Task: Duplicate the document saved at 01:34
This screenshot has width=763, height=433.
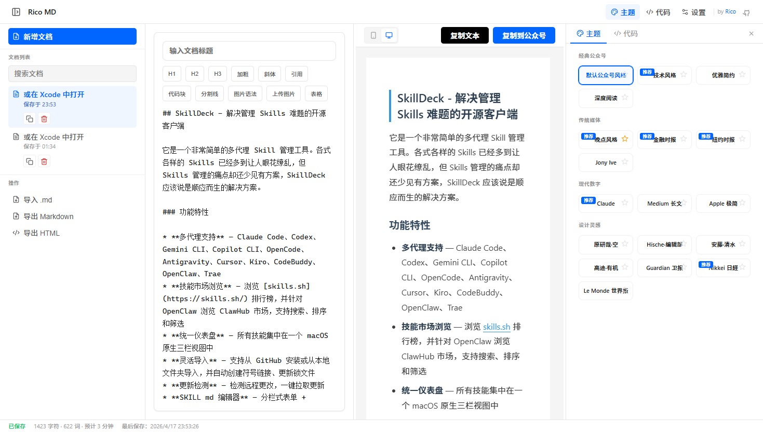Action: tap(30, 161)
